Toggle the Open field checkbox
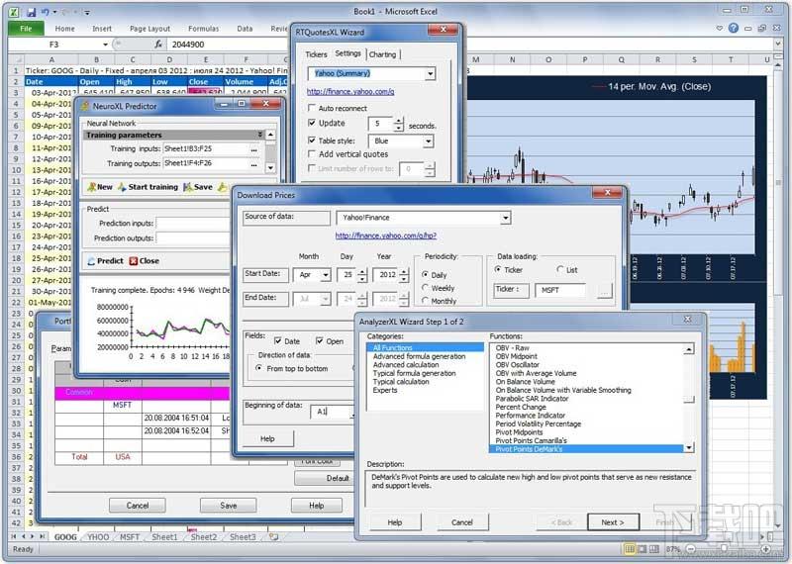Screen dimensions: 792x564 (319, 340)
